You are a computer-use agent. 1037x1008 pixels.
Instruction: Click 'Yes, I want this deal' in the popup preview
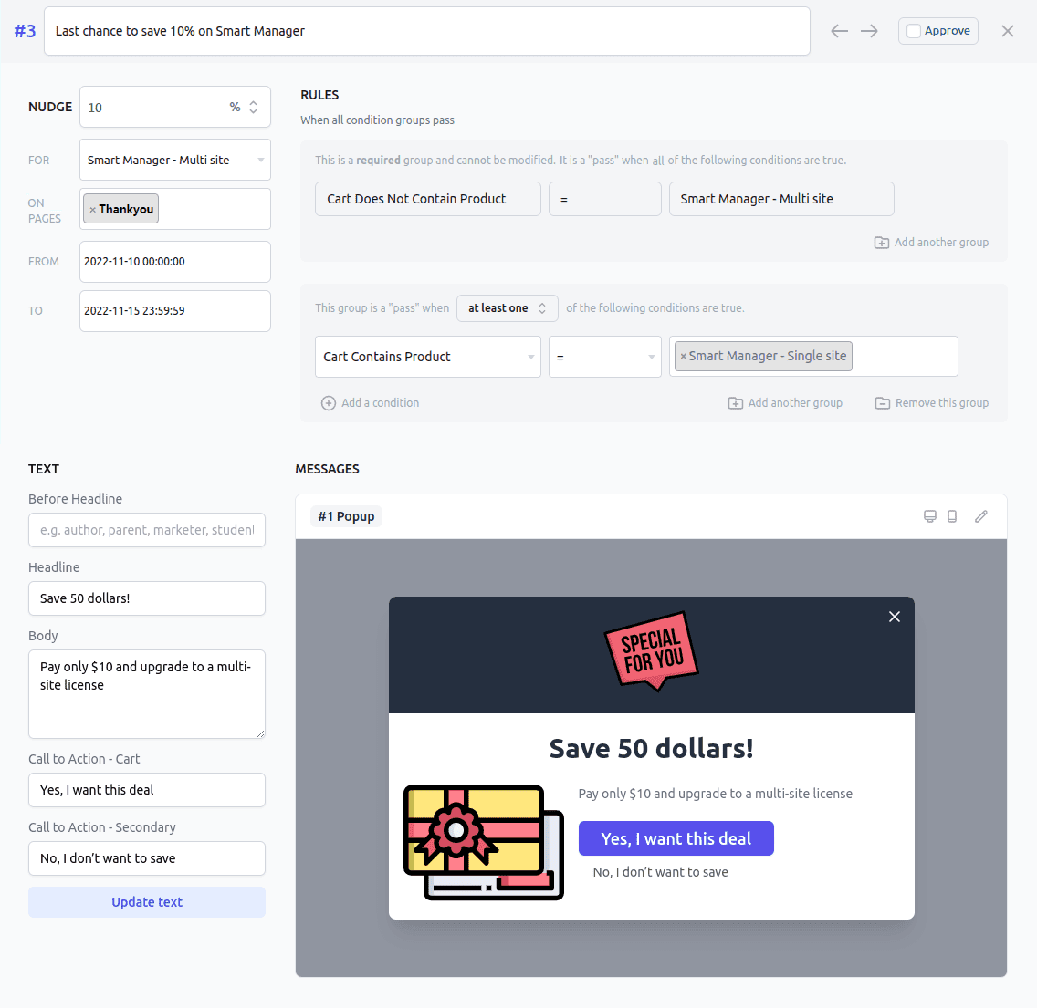676,838
